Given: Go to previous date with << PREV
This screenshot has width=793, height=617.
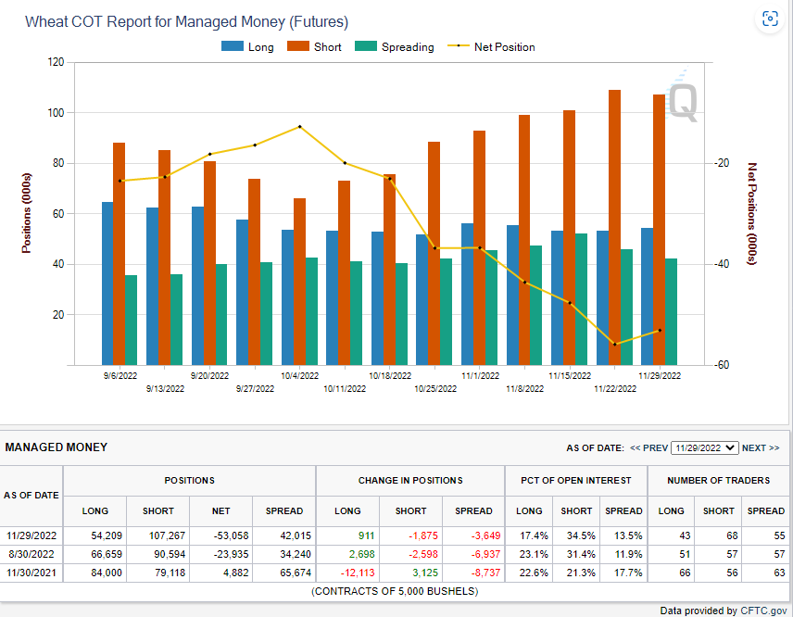Looking at the screenshot, I should [648, 448].
